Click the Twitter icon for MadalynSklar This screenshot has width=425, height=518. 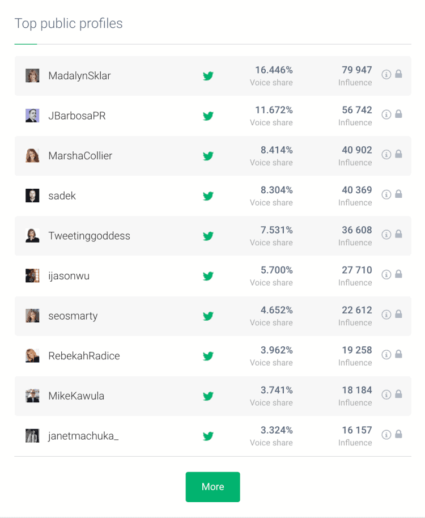(208, 76)
